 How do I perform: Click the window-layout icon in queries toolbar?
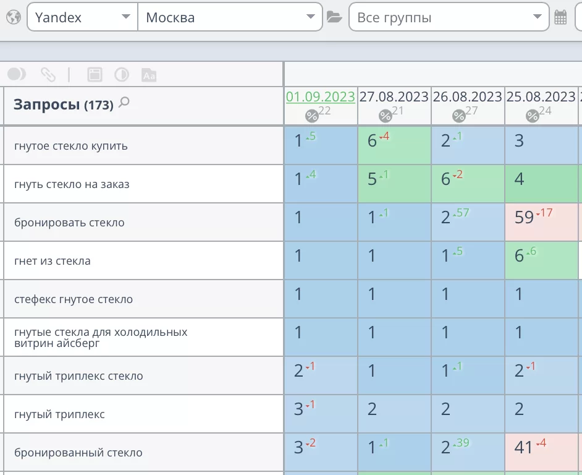pos(95,75)
